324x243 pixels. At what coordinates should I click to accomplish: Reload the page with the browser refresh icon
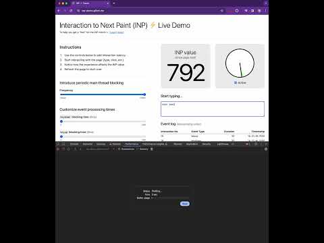point(71,11)
